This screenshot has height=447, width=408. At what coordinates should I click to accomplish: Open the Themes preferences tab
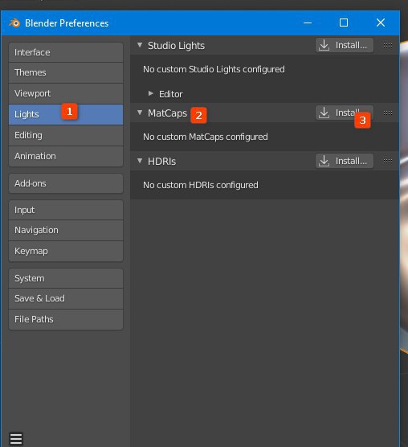pyautogui.click(x=66, y=72)
